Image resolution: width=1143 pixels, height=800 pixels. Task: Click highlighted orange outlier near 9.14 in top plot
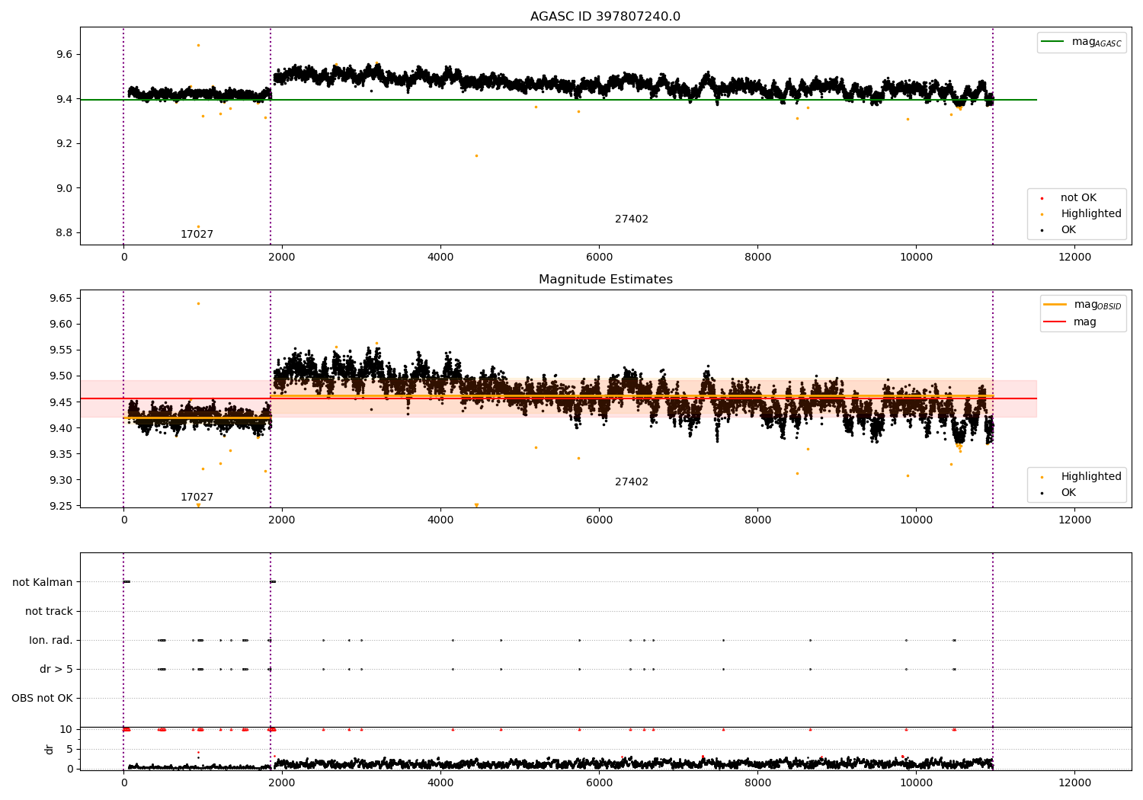(476, 155)
